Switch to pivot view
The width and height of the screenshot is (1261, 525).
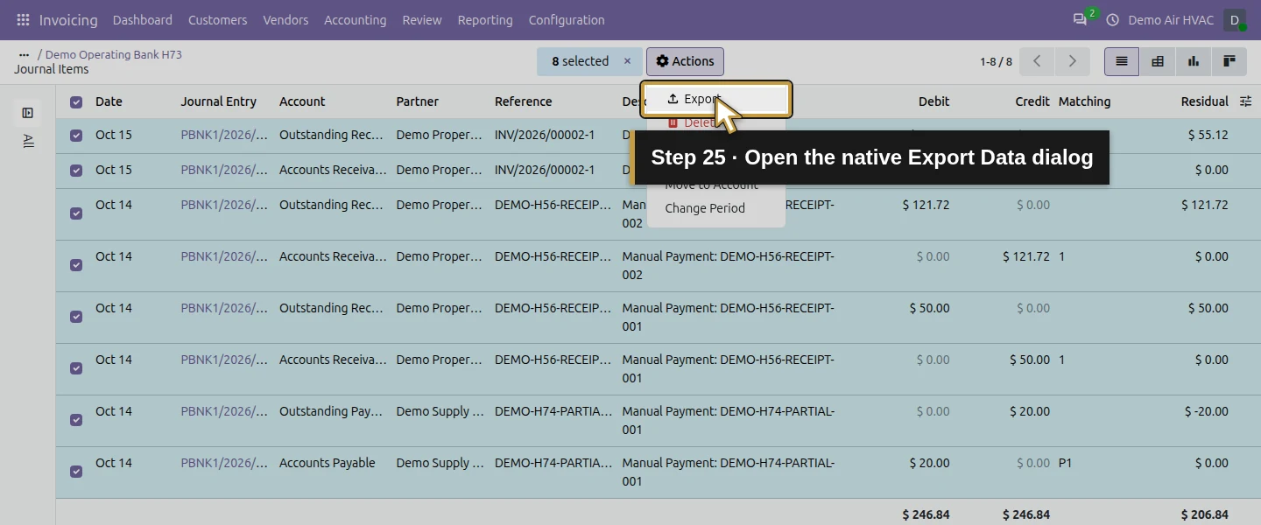(x=1158, y=61)
